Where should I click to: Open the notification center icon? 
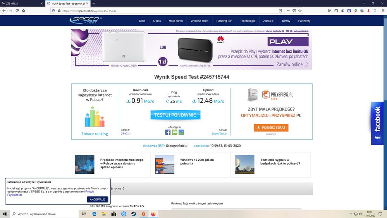[x=380, y=214]
